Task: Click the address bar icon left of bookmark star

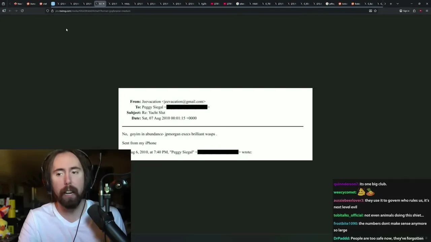Action: coord(370,11)
